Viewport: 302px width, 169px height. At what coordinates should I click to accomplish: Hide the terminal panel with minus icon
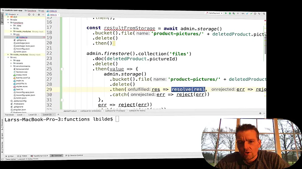pos(264,113)
